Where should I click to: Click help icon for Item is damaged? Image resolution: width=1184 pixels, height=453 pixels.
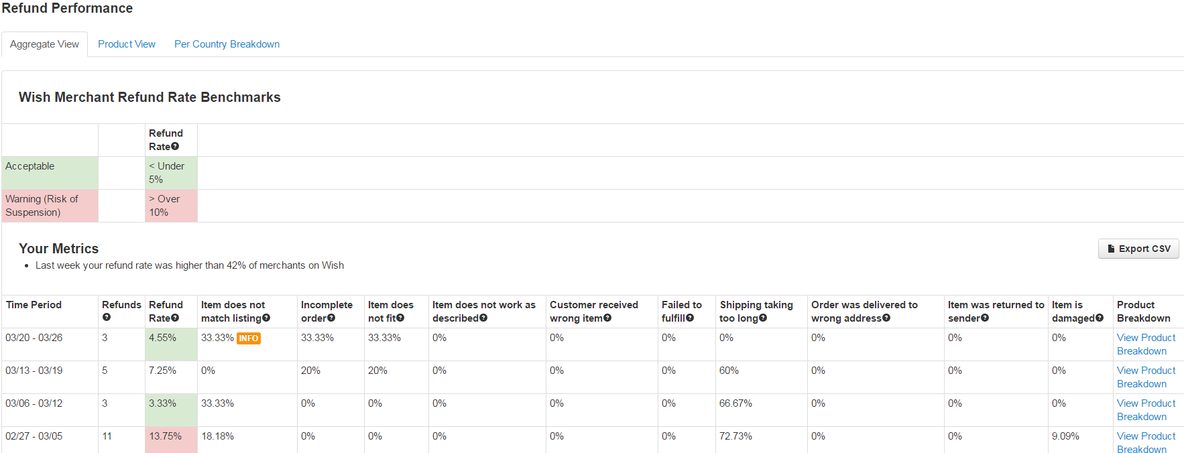click(x=1100, y=318)
